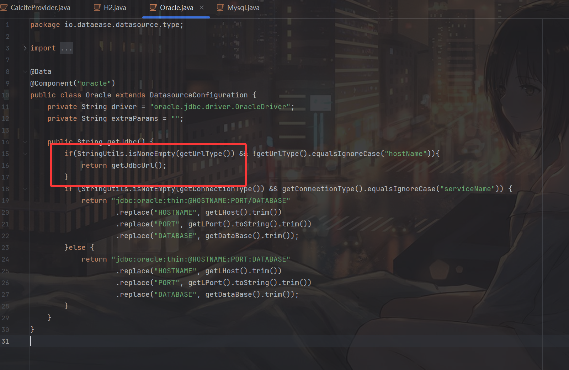Place cursor on DatasourceConfiguration class name
The image size is (569, 370).
(198, 95)
